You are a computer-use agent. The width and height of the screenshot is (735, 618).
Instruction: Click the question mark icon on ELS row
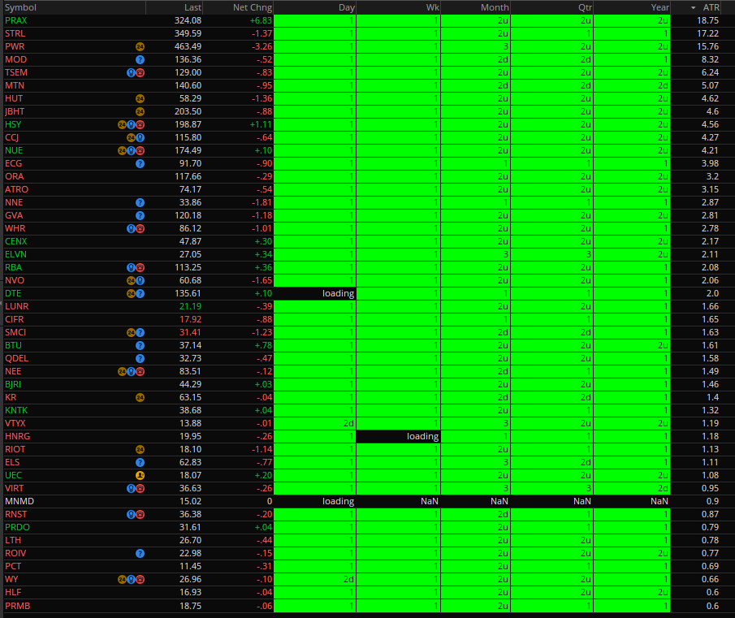coord(140,462)
